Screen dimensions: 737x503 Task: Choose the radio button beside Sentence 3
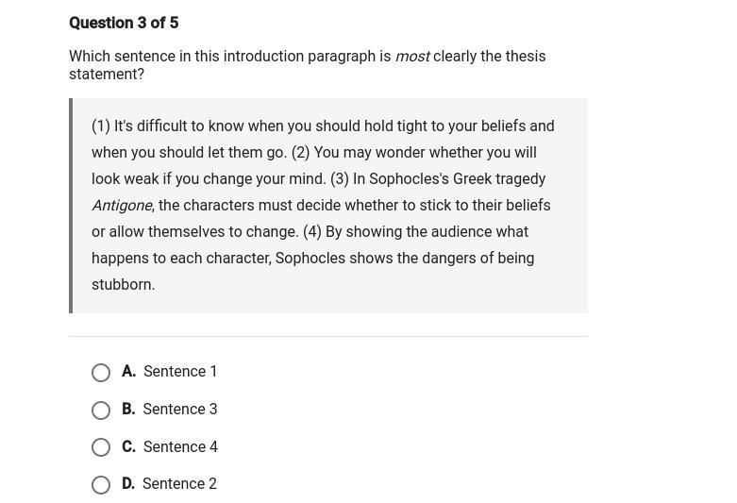101,410
